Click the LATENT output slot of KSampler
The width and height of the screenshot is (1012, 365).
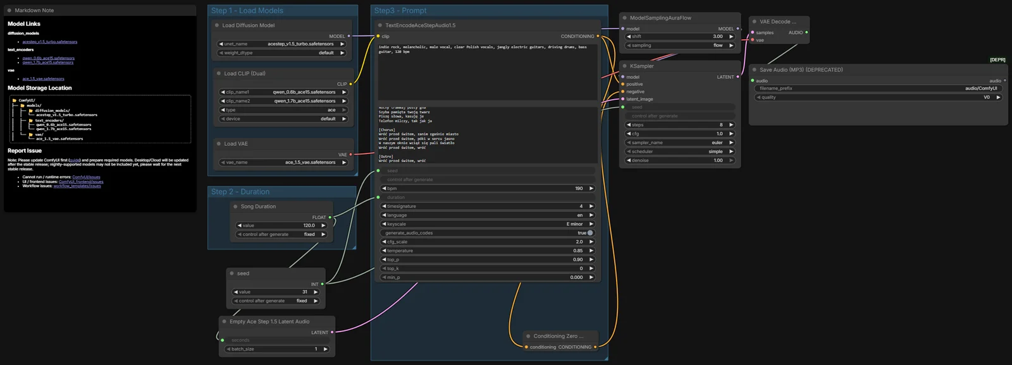tap(737, 77)
